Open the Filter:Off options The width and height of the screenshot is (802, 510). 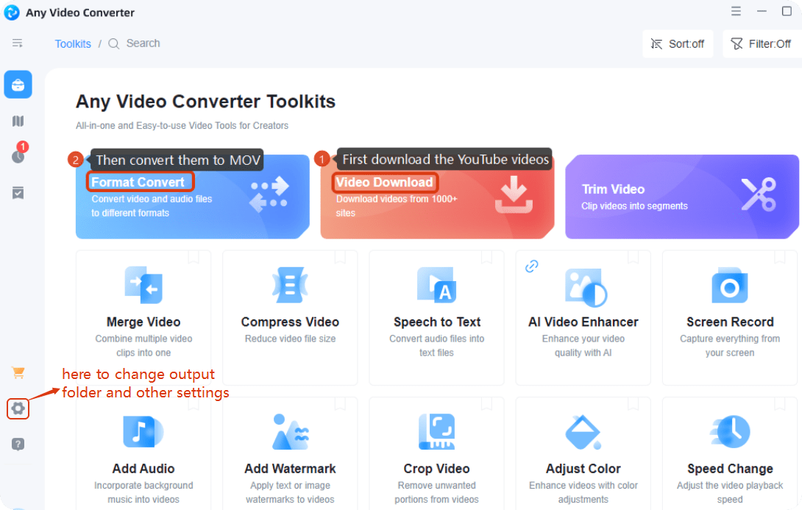761,44
